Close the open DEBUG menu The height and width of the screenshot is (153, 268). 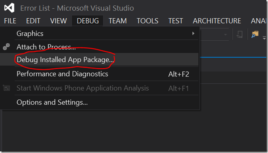88,21
